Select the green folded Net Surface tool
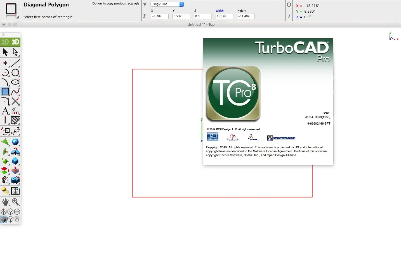The image size is (401, 255). click(x=5, y=161)
